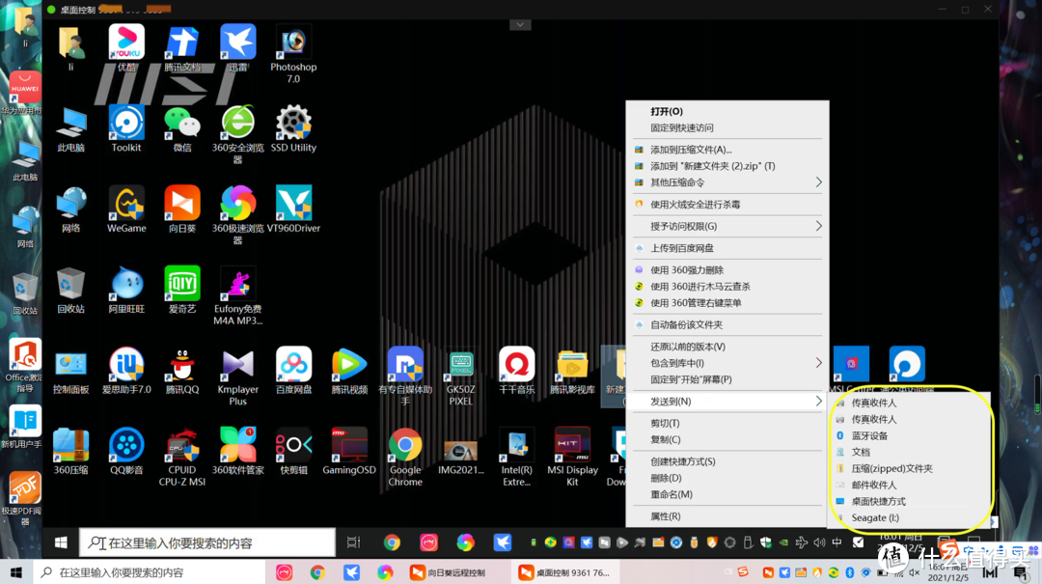
Task: Choose 属性(R) in context menu
Action: coord(727,516)
